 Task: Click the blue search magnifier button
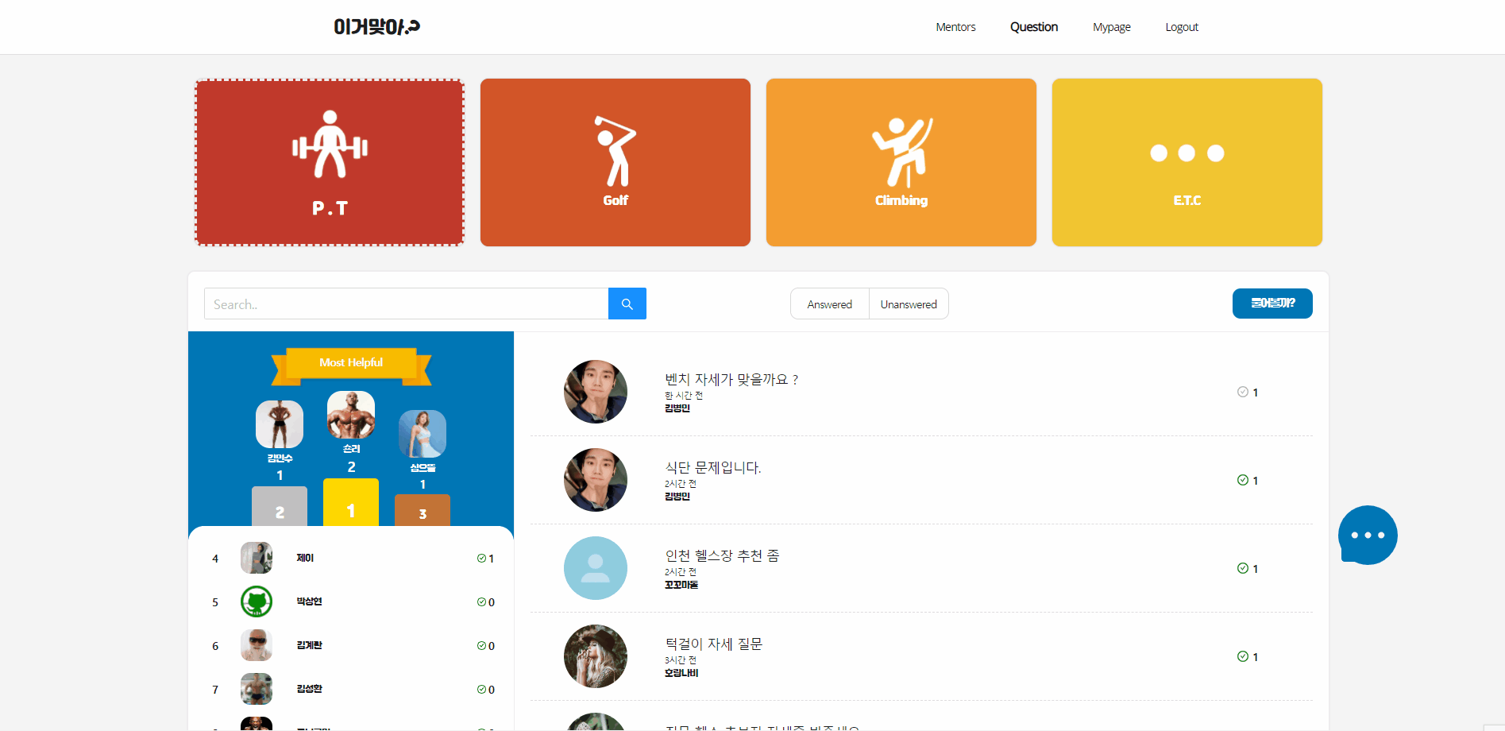[627, 304]
